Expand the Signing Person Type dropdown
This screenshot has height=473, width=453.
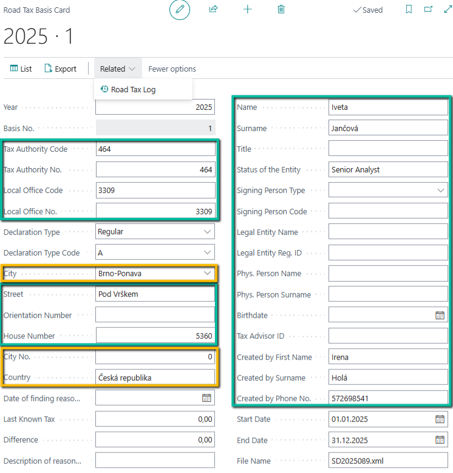440,191
